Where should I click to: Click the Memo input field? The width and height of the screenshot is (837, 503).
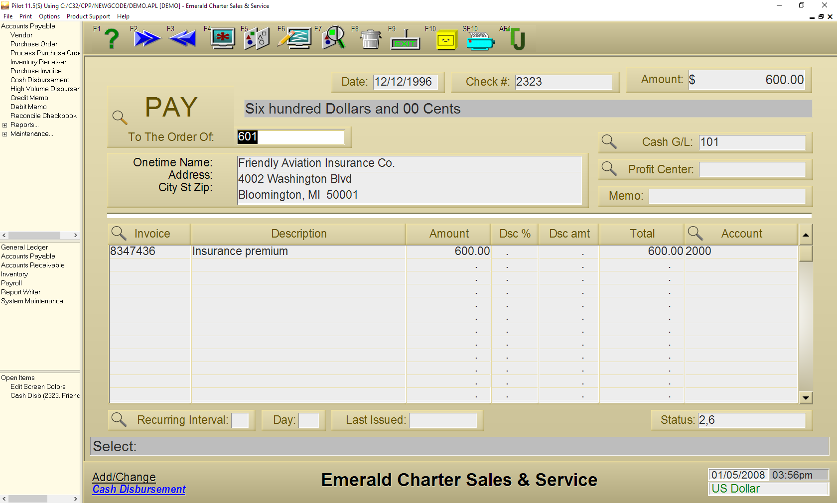point(726,196)
